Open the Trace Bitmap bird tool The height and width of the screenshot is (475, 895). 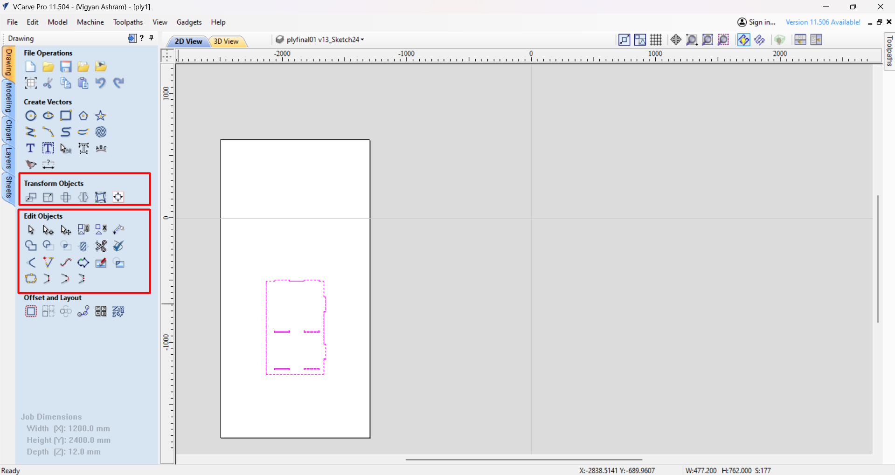31,165
